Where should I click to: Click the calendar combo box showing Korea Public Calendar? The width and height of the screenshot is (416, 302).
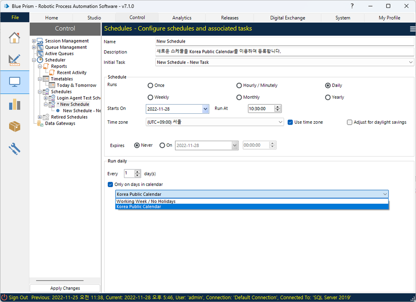pyautogui.click(x=252, y=194)
